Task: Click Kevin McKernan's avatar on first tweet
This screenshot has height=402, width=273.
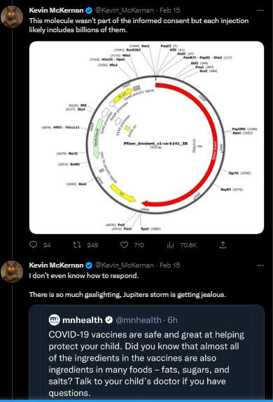Action: [12, 16]
